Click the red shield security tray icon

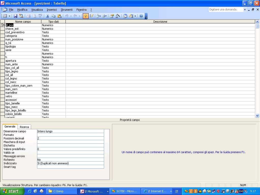[x=218, y=191]
